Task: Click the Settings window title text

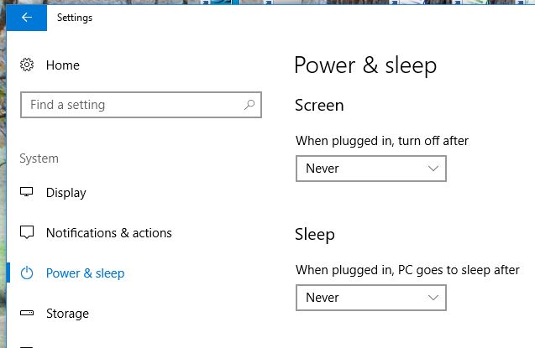Action: (x=74, y=18)
